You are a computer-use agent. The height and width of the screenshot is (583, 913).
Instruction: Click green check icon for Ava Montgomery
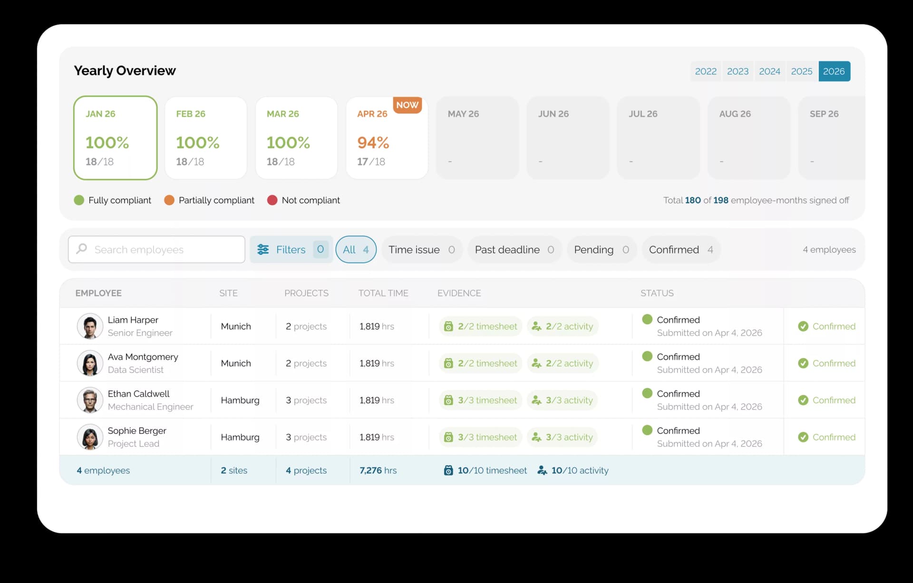[x=803, y=363]
